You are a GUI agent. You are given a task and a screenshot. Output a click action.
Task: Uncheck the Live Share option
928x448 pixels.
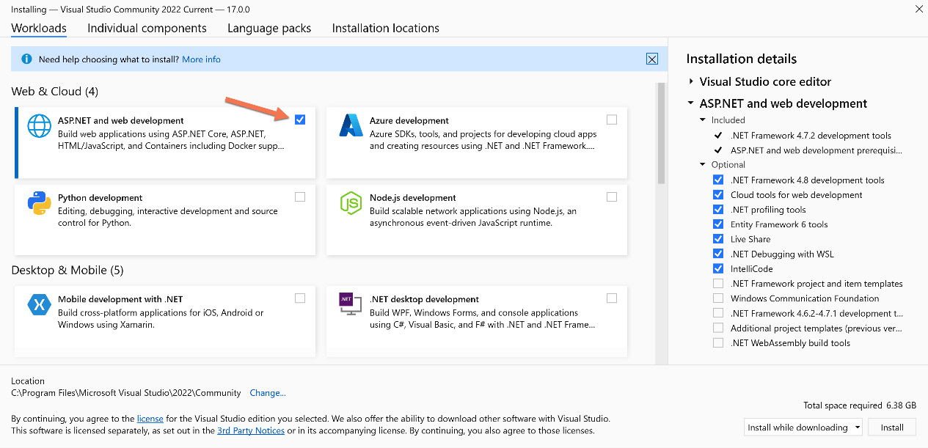pos(718,239)
